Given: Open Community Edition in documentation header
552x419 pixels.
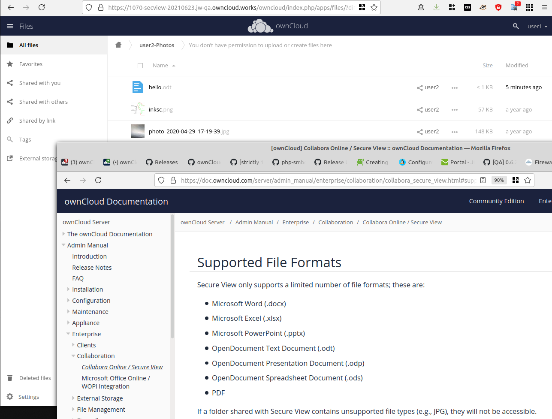Looking at the screenshot, I should pos(496,201).
